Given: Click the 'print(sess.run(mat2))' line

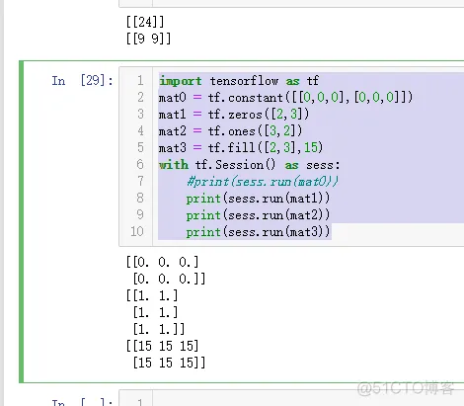Looking at the screenshot, I should point(258,215).
